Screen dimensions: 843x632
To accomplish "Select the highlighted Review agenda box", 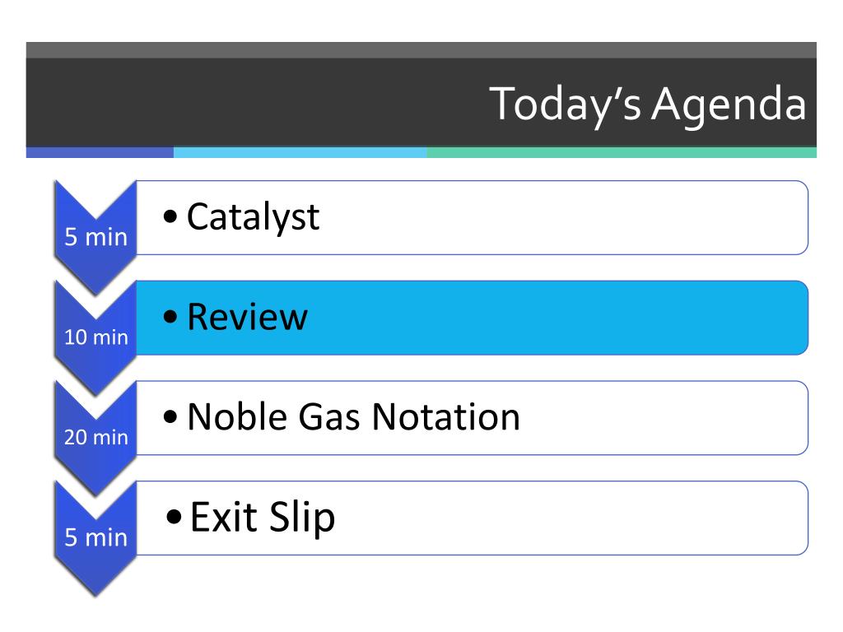I will 472,318.
